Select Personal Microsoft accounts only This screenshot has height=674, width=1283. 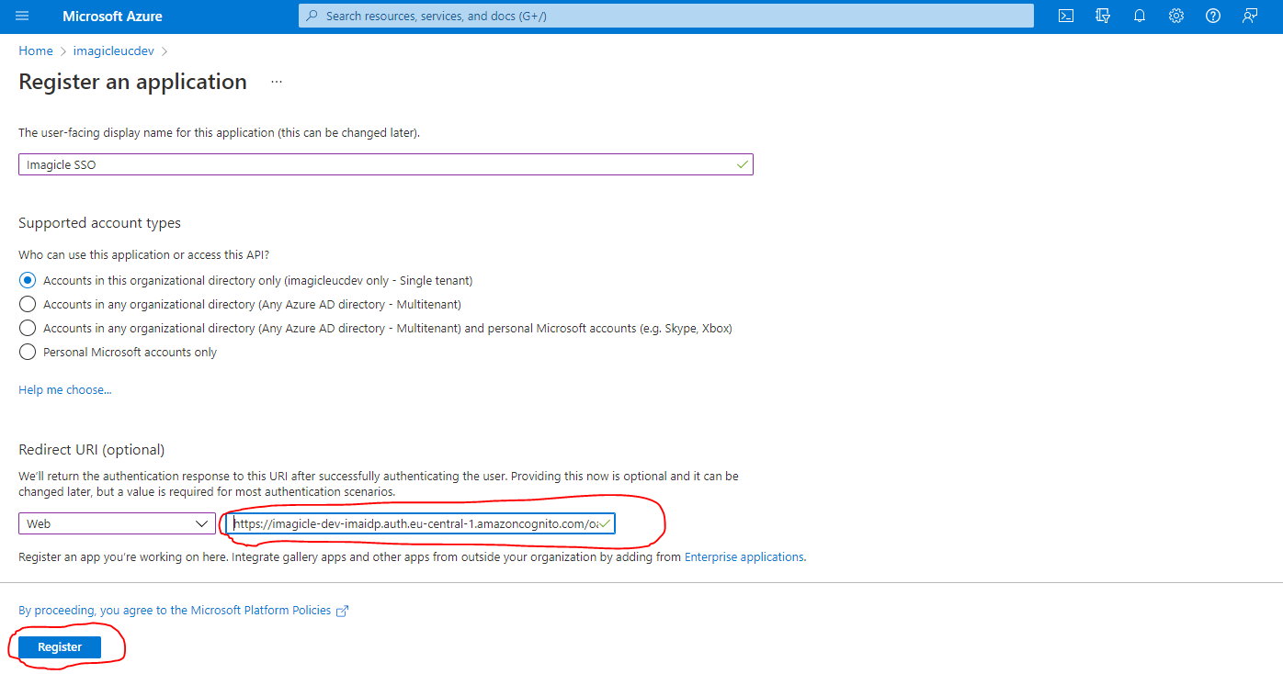pos(28,352)
